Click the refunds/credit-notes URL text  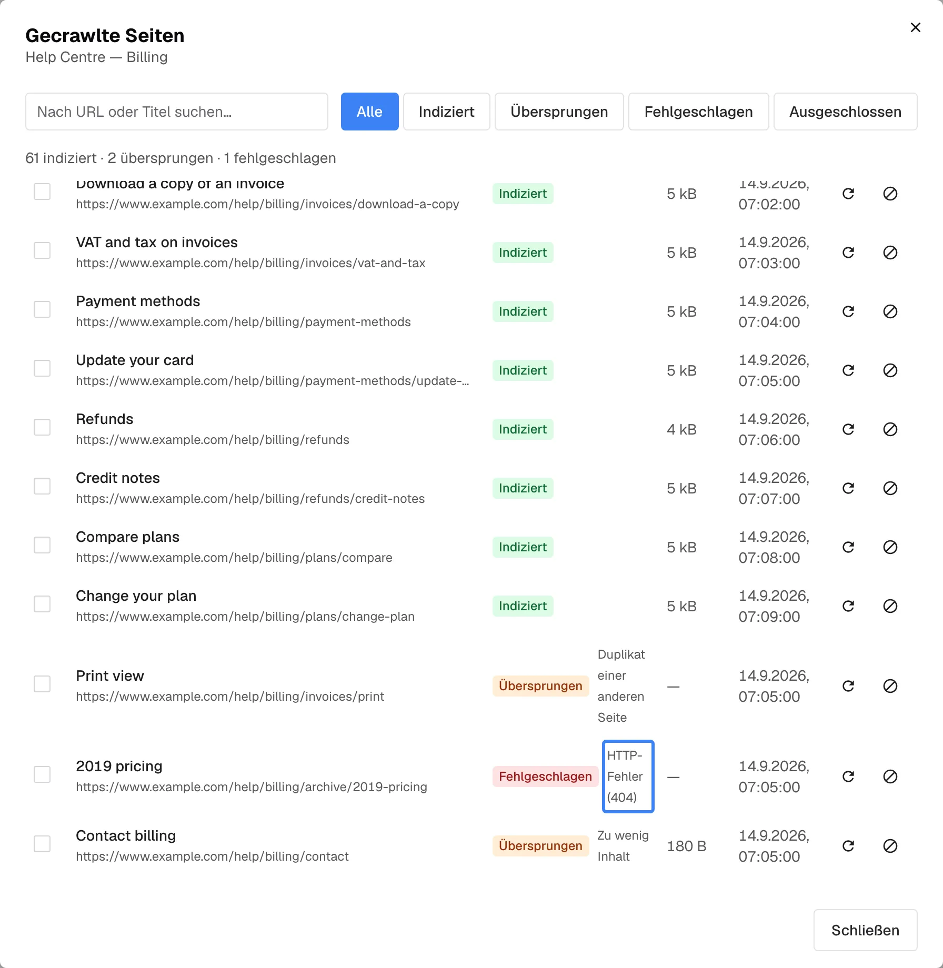(250, 499)
